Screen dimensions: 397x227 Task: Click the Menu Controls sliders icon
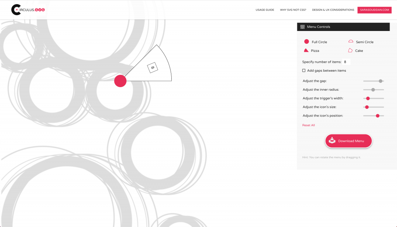[302, 27]
